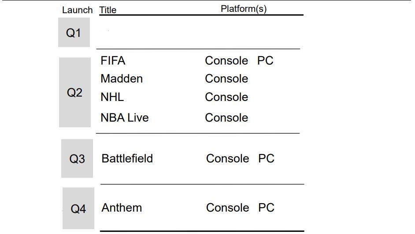This screenshot has height=234, width=415.
Task: Click the Battlefield title
Action: (127, 158)
